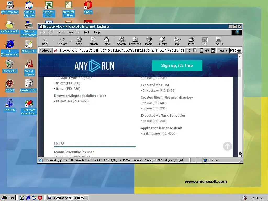Open DOOM desktop icon
The height and width of the screenshot is (201, 268).
pyautogui.click(x=10, y=86)
